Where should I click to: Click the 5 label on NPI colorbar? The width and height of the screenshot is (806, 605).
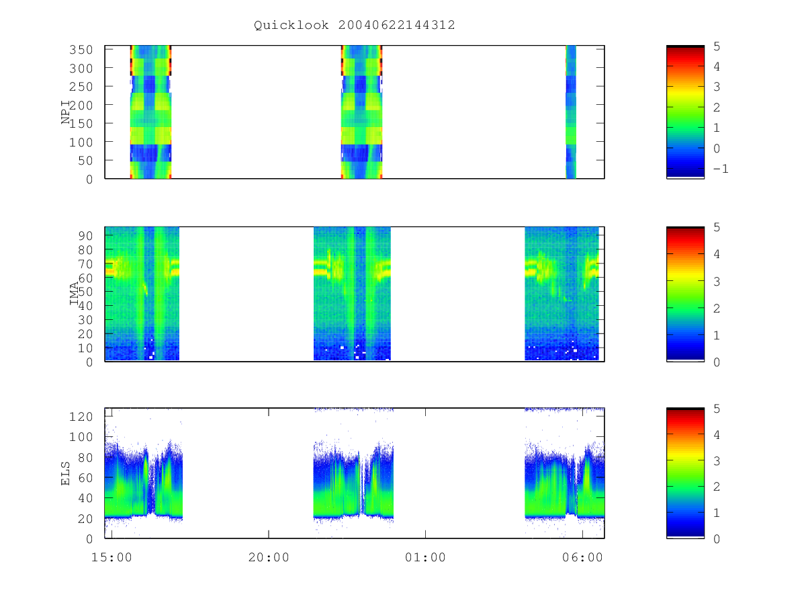[716, 46]
